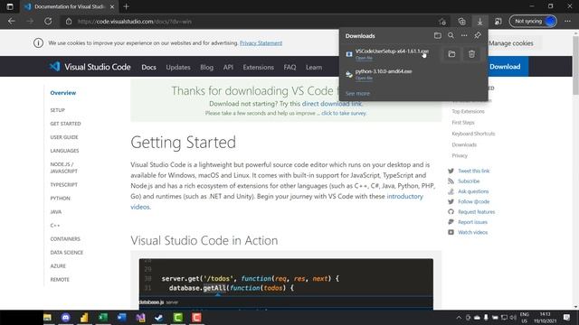
Task: Select the Documentation for Visual Studio tab
Action: click(x=70, y=6)
